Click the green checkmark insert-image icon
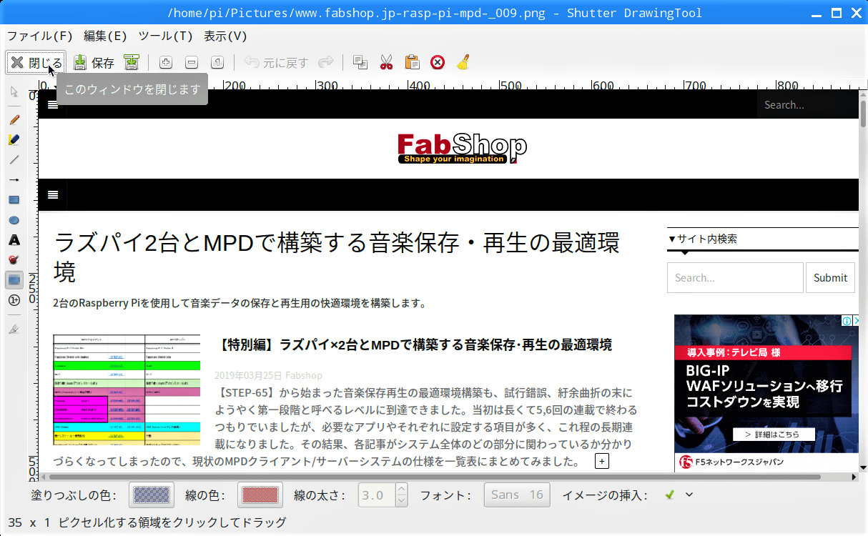Screen dimensions: 868x536 coord(669,495)
